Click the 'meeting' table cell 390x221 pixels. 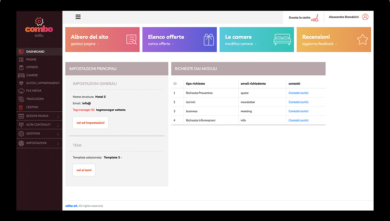246,111
